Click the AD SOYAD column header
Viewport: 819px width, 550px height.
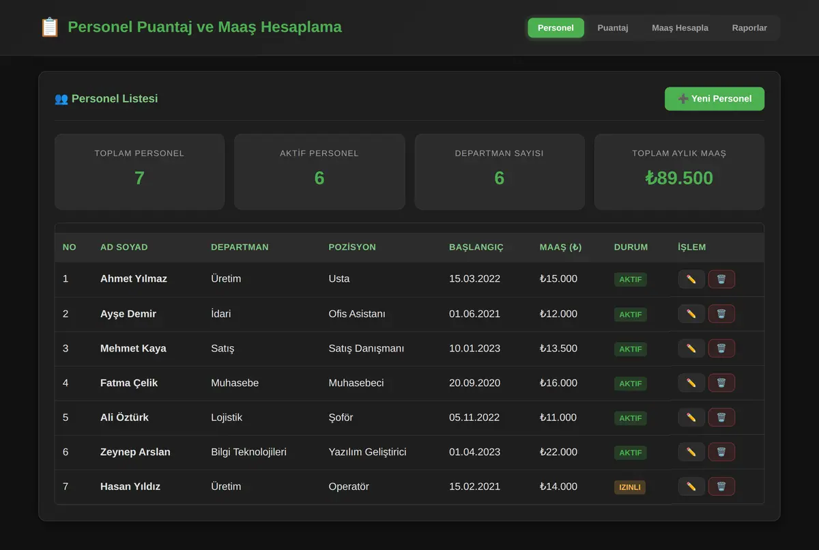pyautogui.click(x=124, y=247)
